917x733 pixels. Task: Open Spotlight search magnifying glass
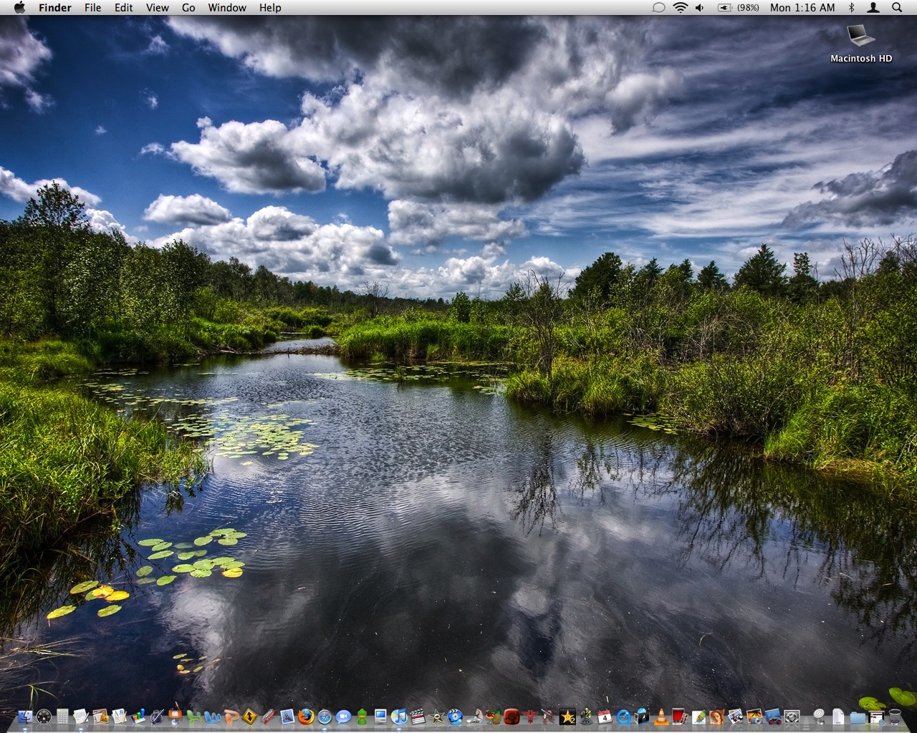coord(897,8)
